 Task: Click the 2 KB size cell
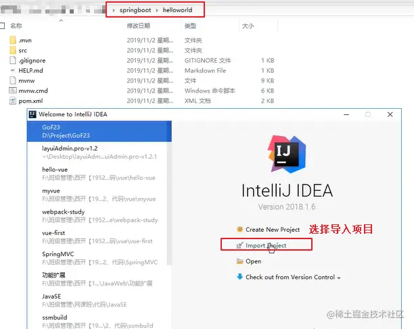click(267, 101)
